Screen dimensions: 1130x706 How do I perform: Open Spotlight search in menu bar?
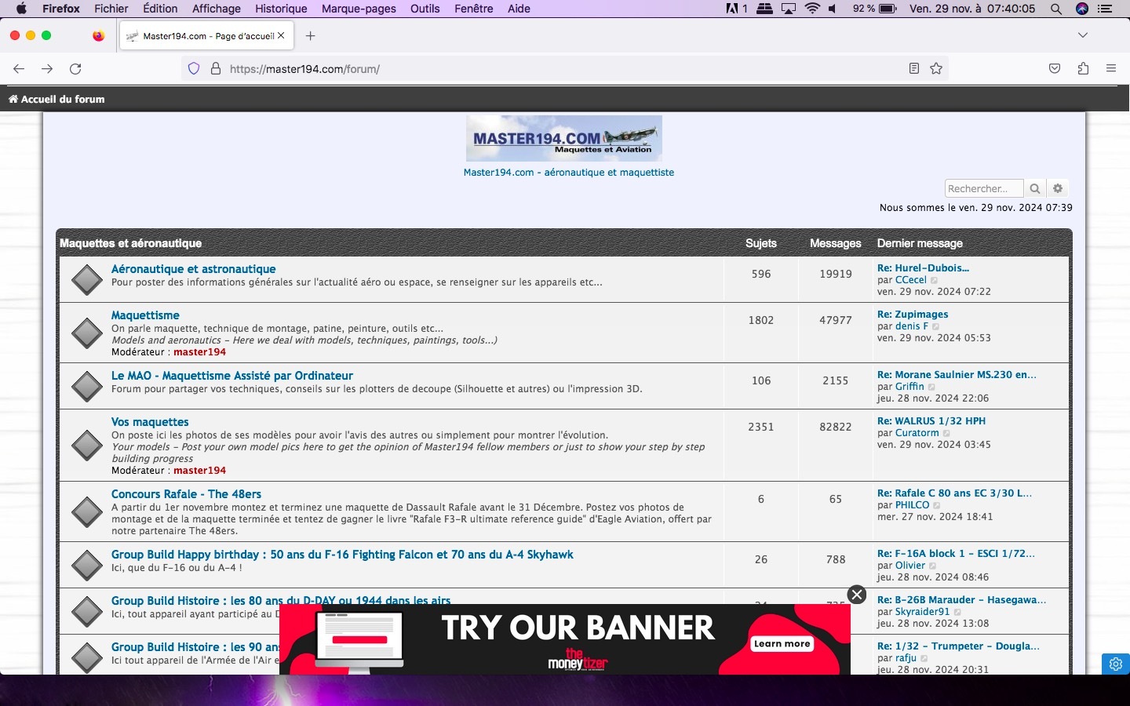coord(1056,9)
